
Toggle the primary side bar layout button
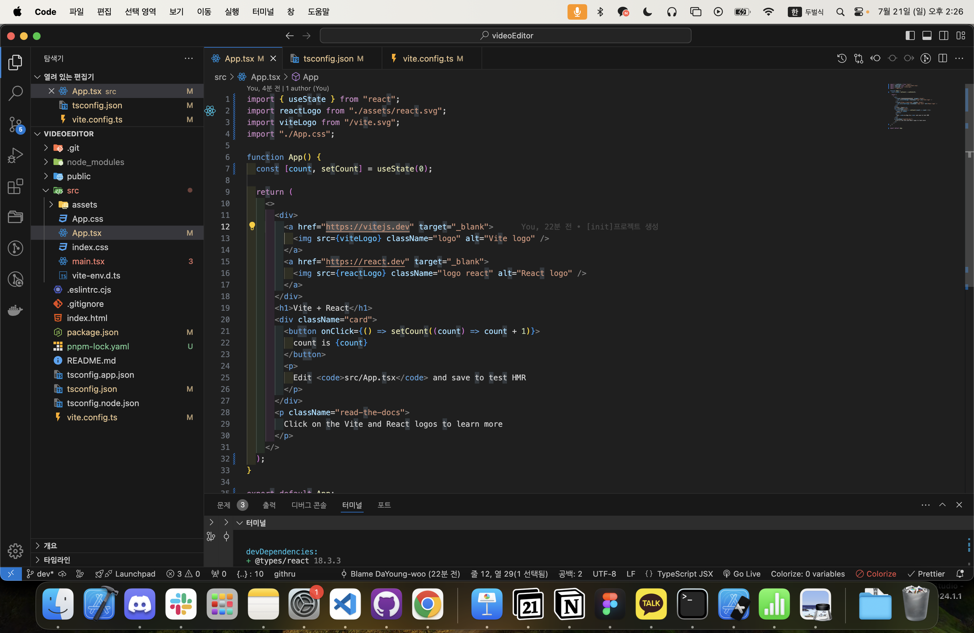coord(910,36)
